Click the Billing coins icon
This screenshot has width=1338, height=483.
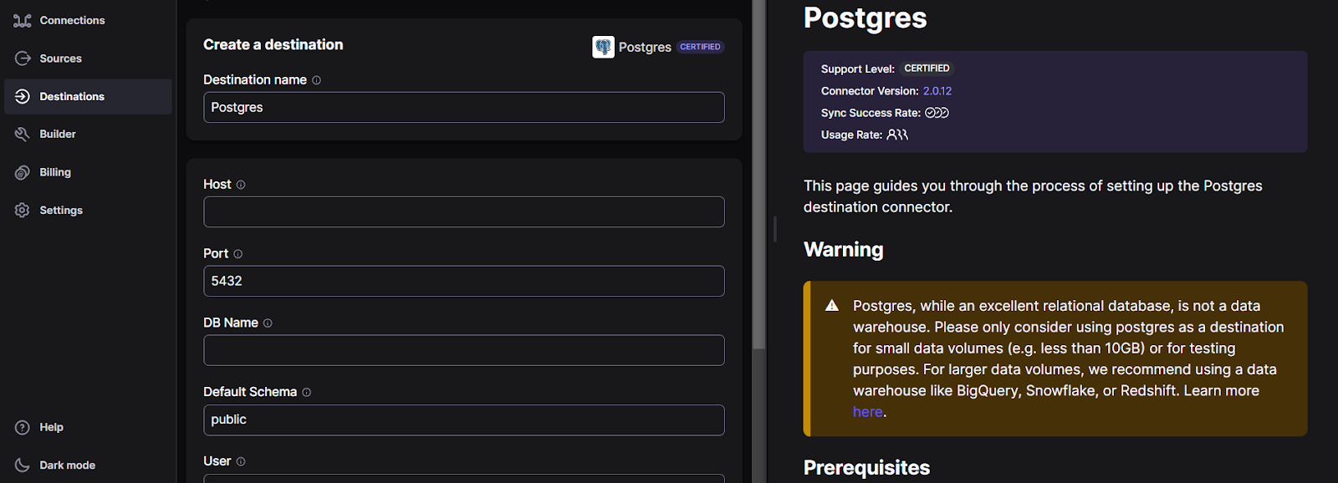(x=23, y=172)
